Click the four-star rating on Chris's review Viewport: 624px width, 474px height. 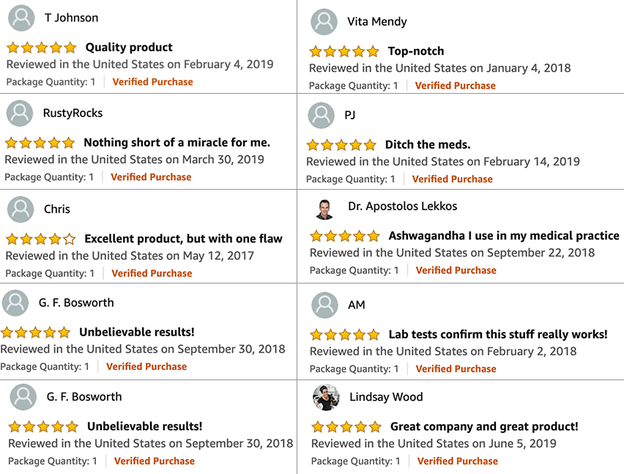tap(40, 239)
